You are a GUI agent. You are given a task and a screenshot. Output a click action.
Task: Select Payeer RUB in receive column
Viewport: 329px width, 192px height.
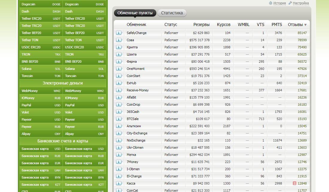(84, 127)
